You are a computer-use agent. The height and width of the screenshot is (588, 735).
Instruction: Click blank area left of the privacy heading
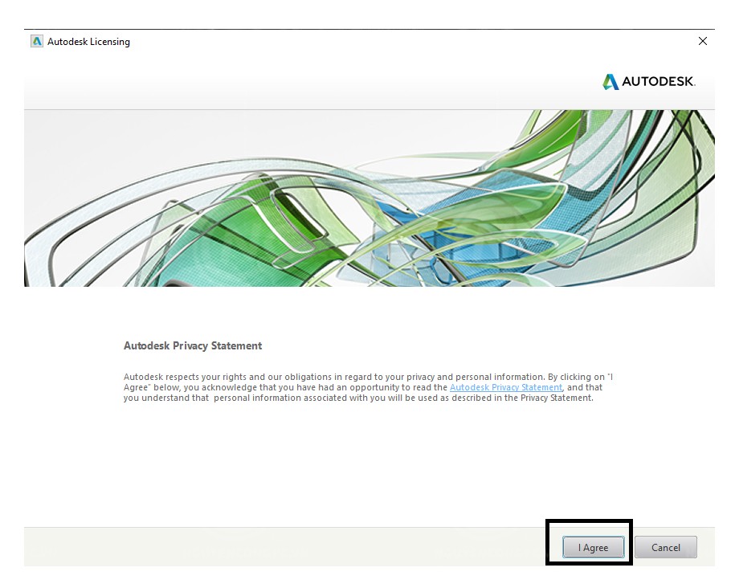tap(72, 345)
